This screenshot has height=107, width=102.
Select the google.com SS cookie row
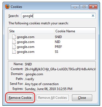(x=52, y=52)
